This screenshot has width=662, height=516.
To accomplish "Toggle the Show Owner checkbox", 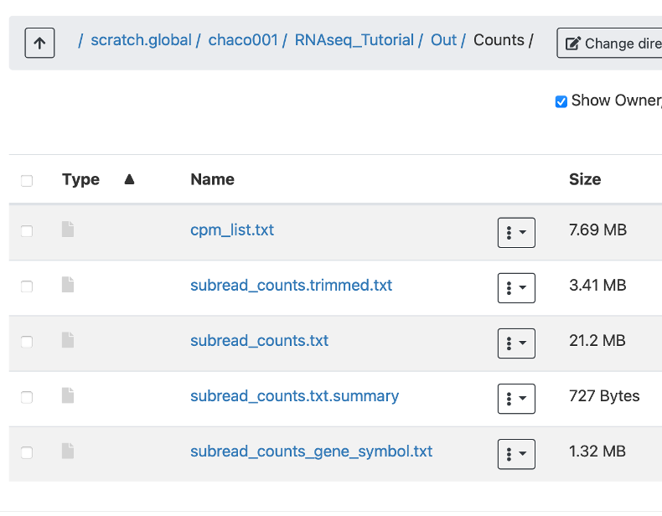I will pos(561,101).
